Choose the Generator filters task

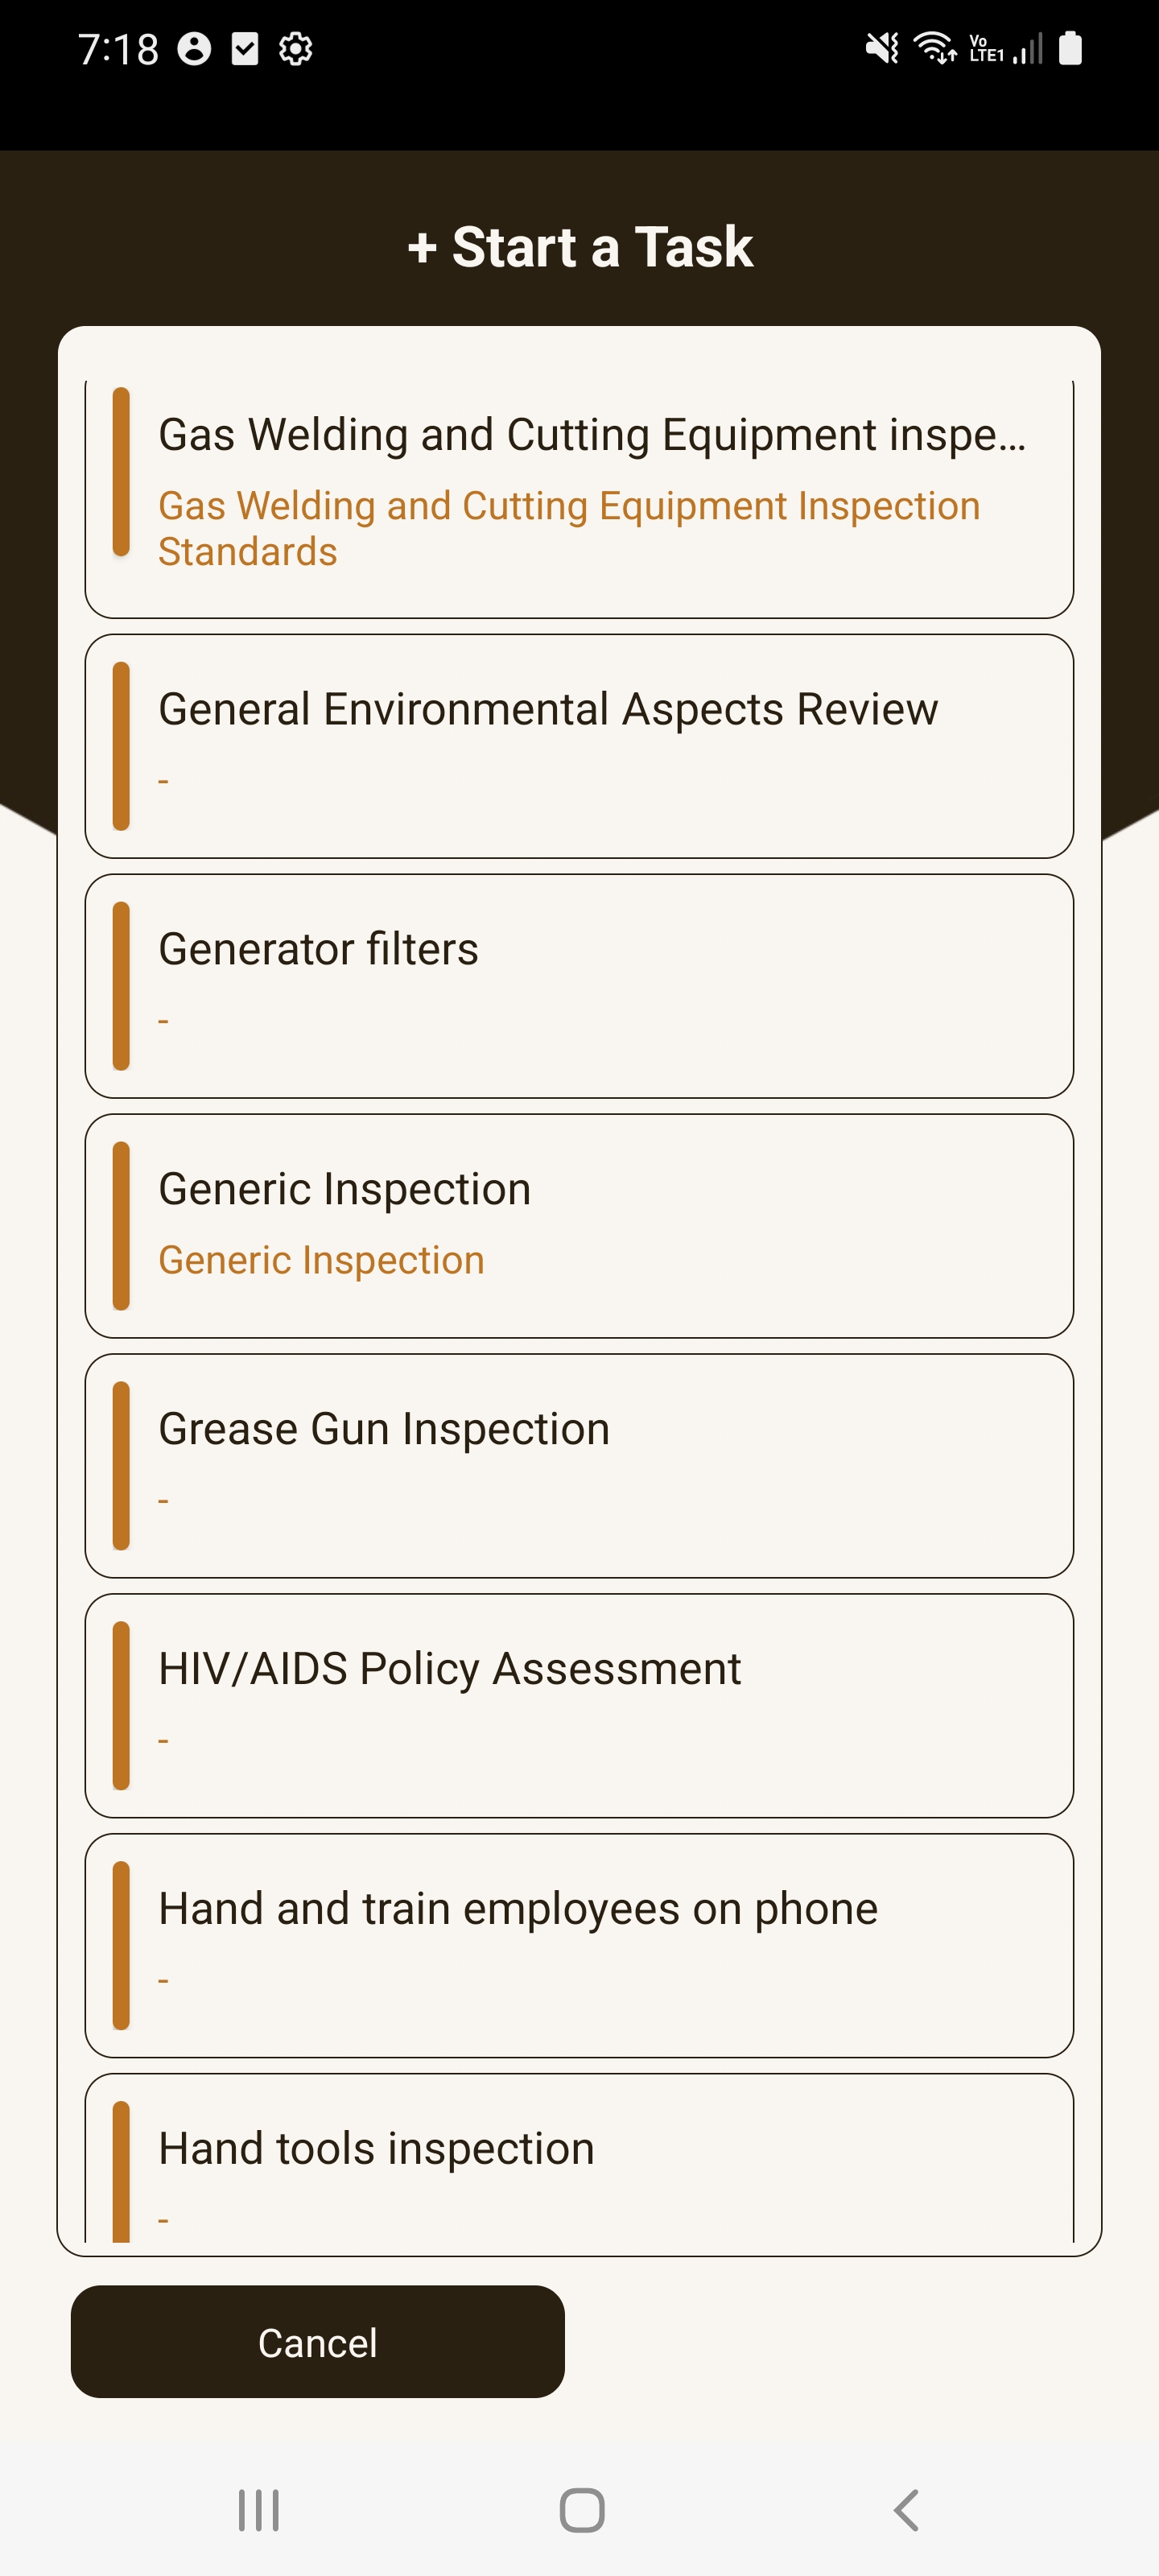click(x=579, y=985)
